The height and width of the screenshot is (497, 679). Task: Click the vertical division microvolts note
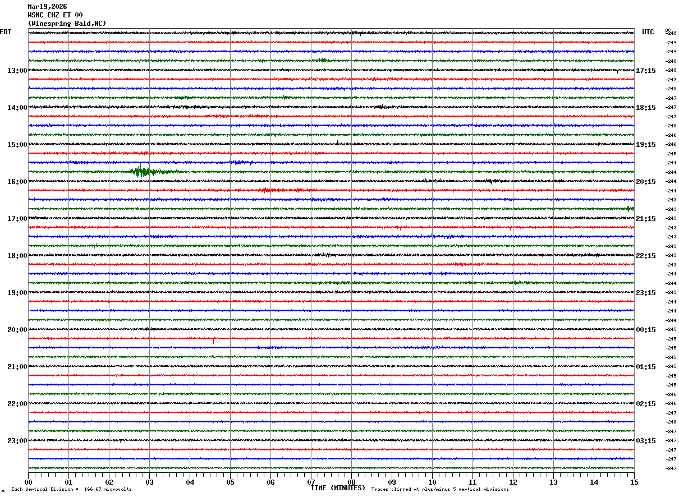71,490
